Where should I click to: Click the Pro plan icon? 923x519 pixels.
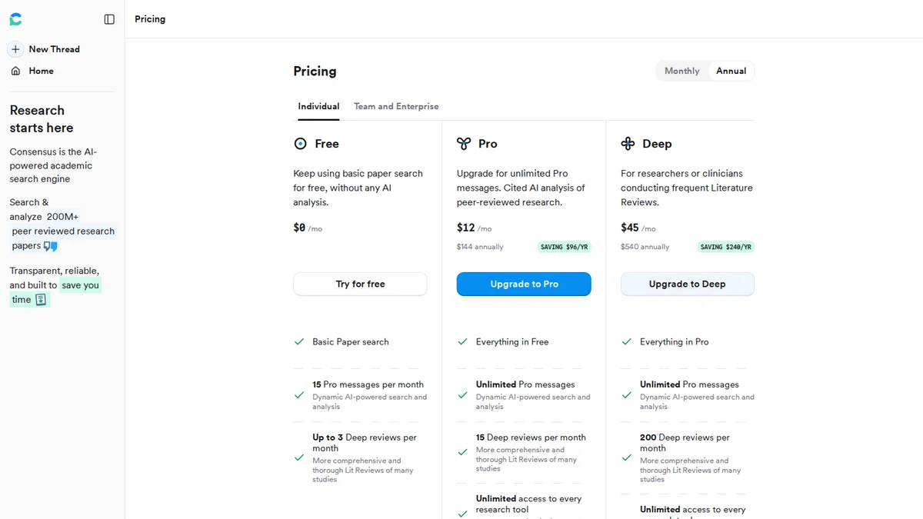[x=464, y=144]
